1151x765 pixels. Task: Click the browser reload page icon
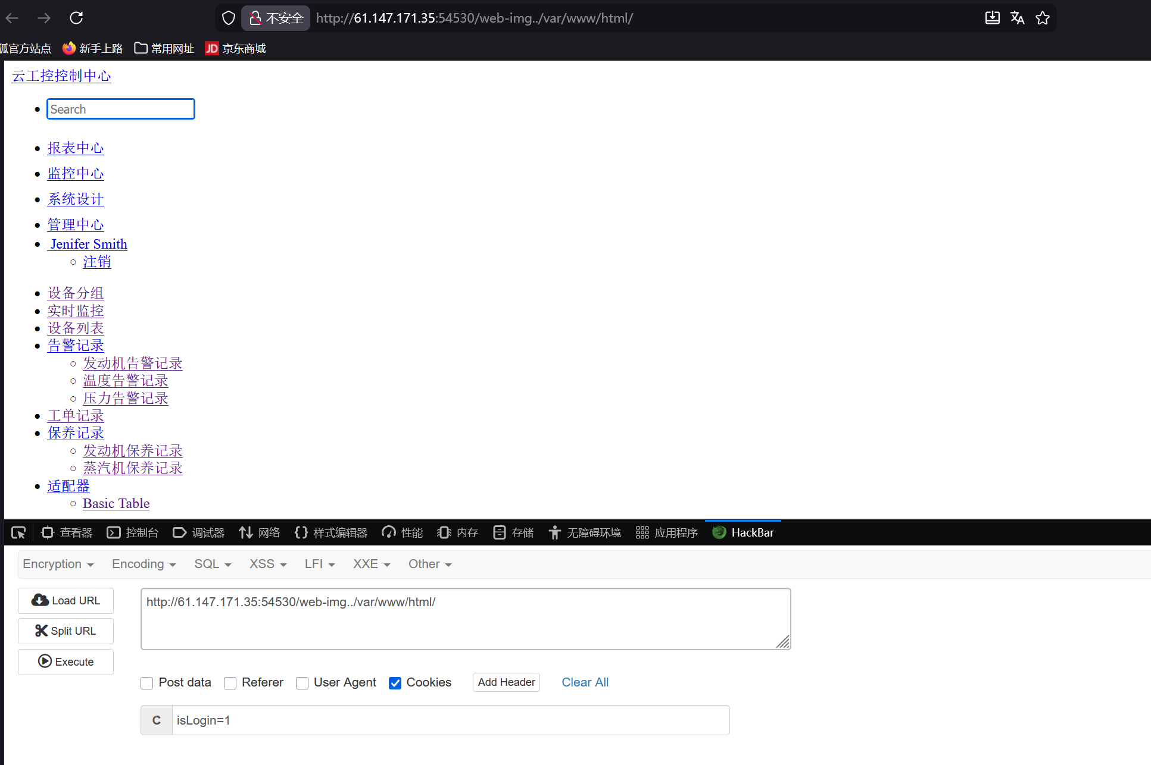tap(76, 18)
